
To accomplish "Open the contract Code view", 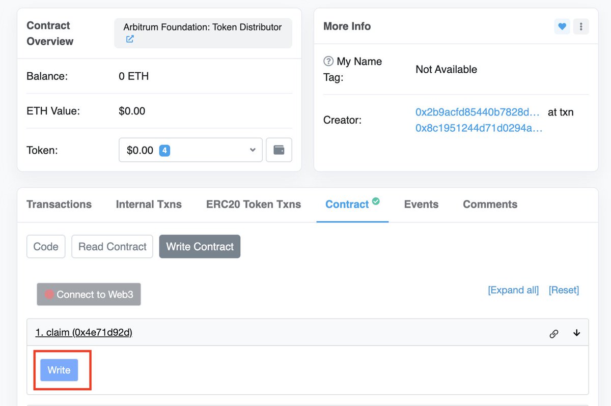I will coord(46,246).
